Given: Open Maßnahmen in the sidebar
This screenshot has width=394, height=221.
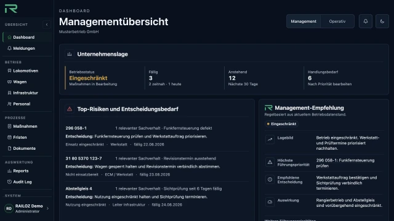Looking at the screenshot, I should pos(27,126).
